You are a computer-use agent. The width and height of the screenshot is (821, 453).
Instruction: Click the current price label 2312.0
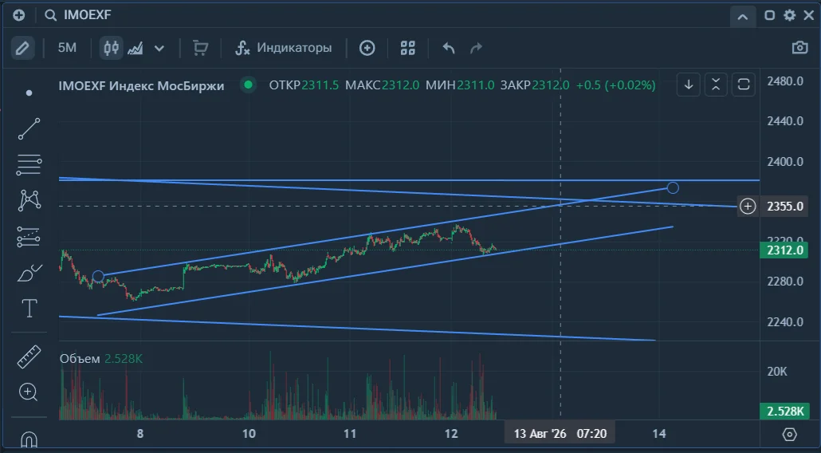tap(785, 250)
